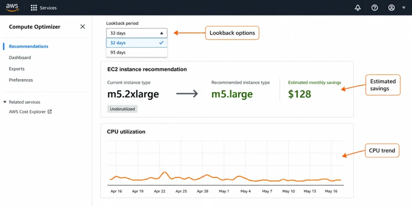This screenshot has height=206, width=412.
Task: Open AWS Cost Explorer link
Action: pos(27,112)
